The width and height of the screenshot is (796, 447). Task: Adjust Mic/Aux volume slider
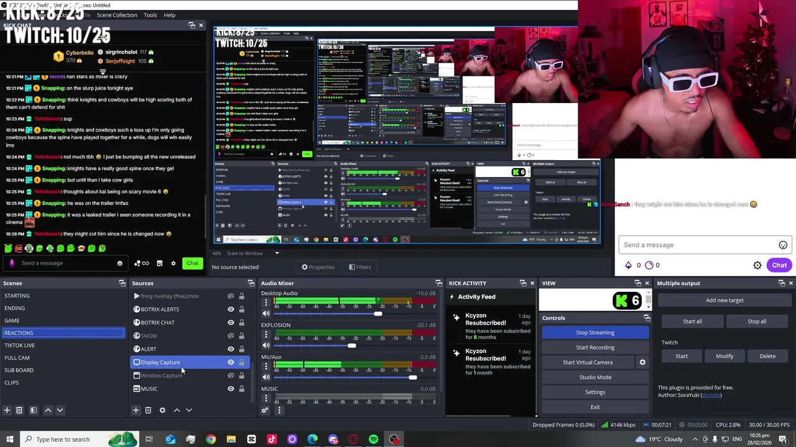coord(413,377)
